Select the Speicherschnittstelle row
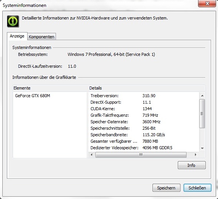 pyautogui.click(x=144, y=128)
